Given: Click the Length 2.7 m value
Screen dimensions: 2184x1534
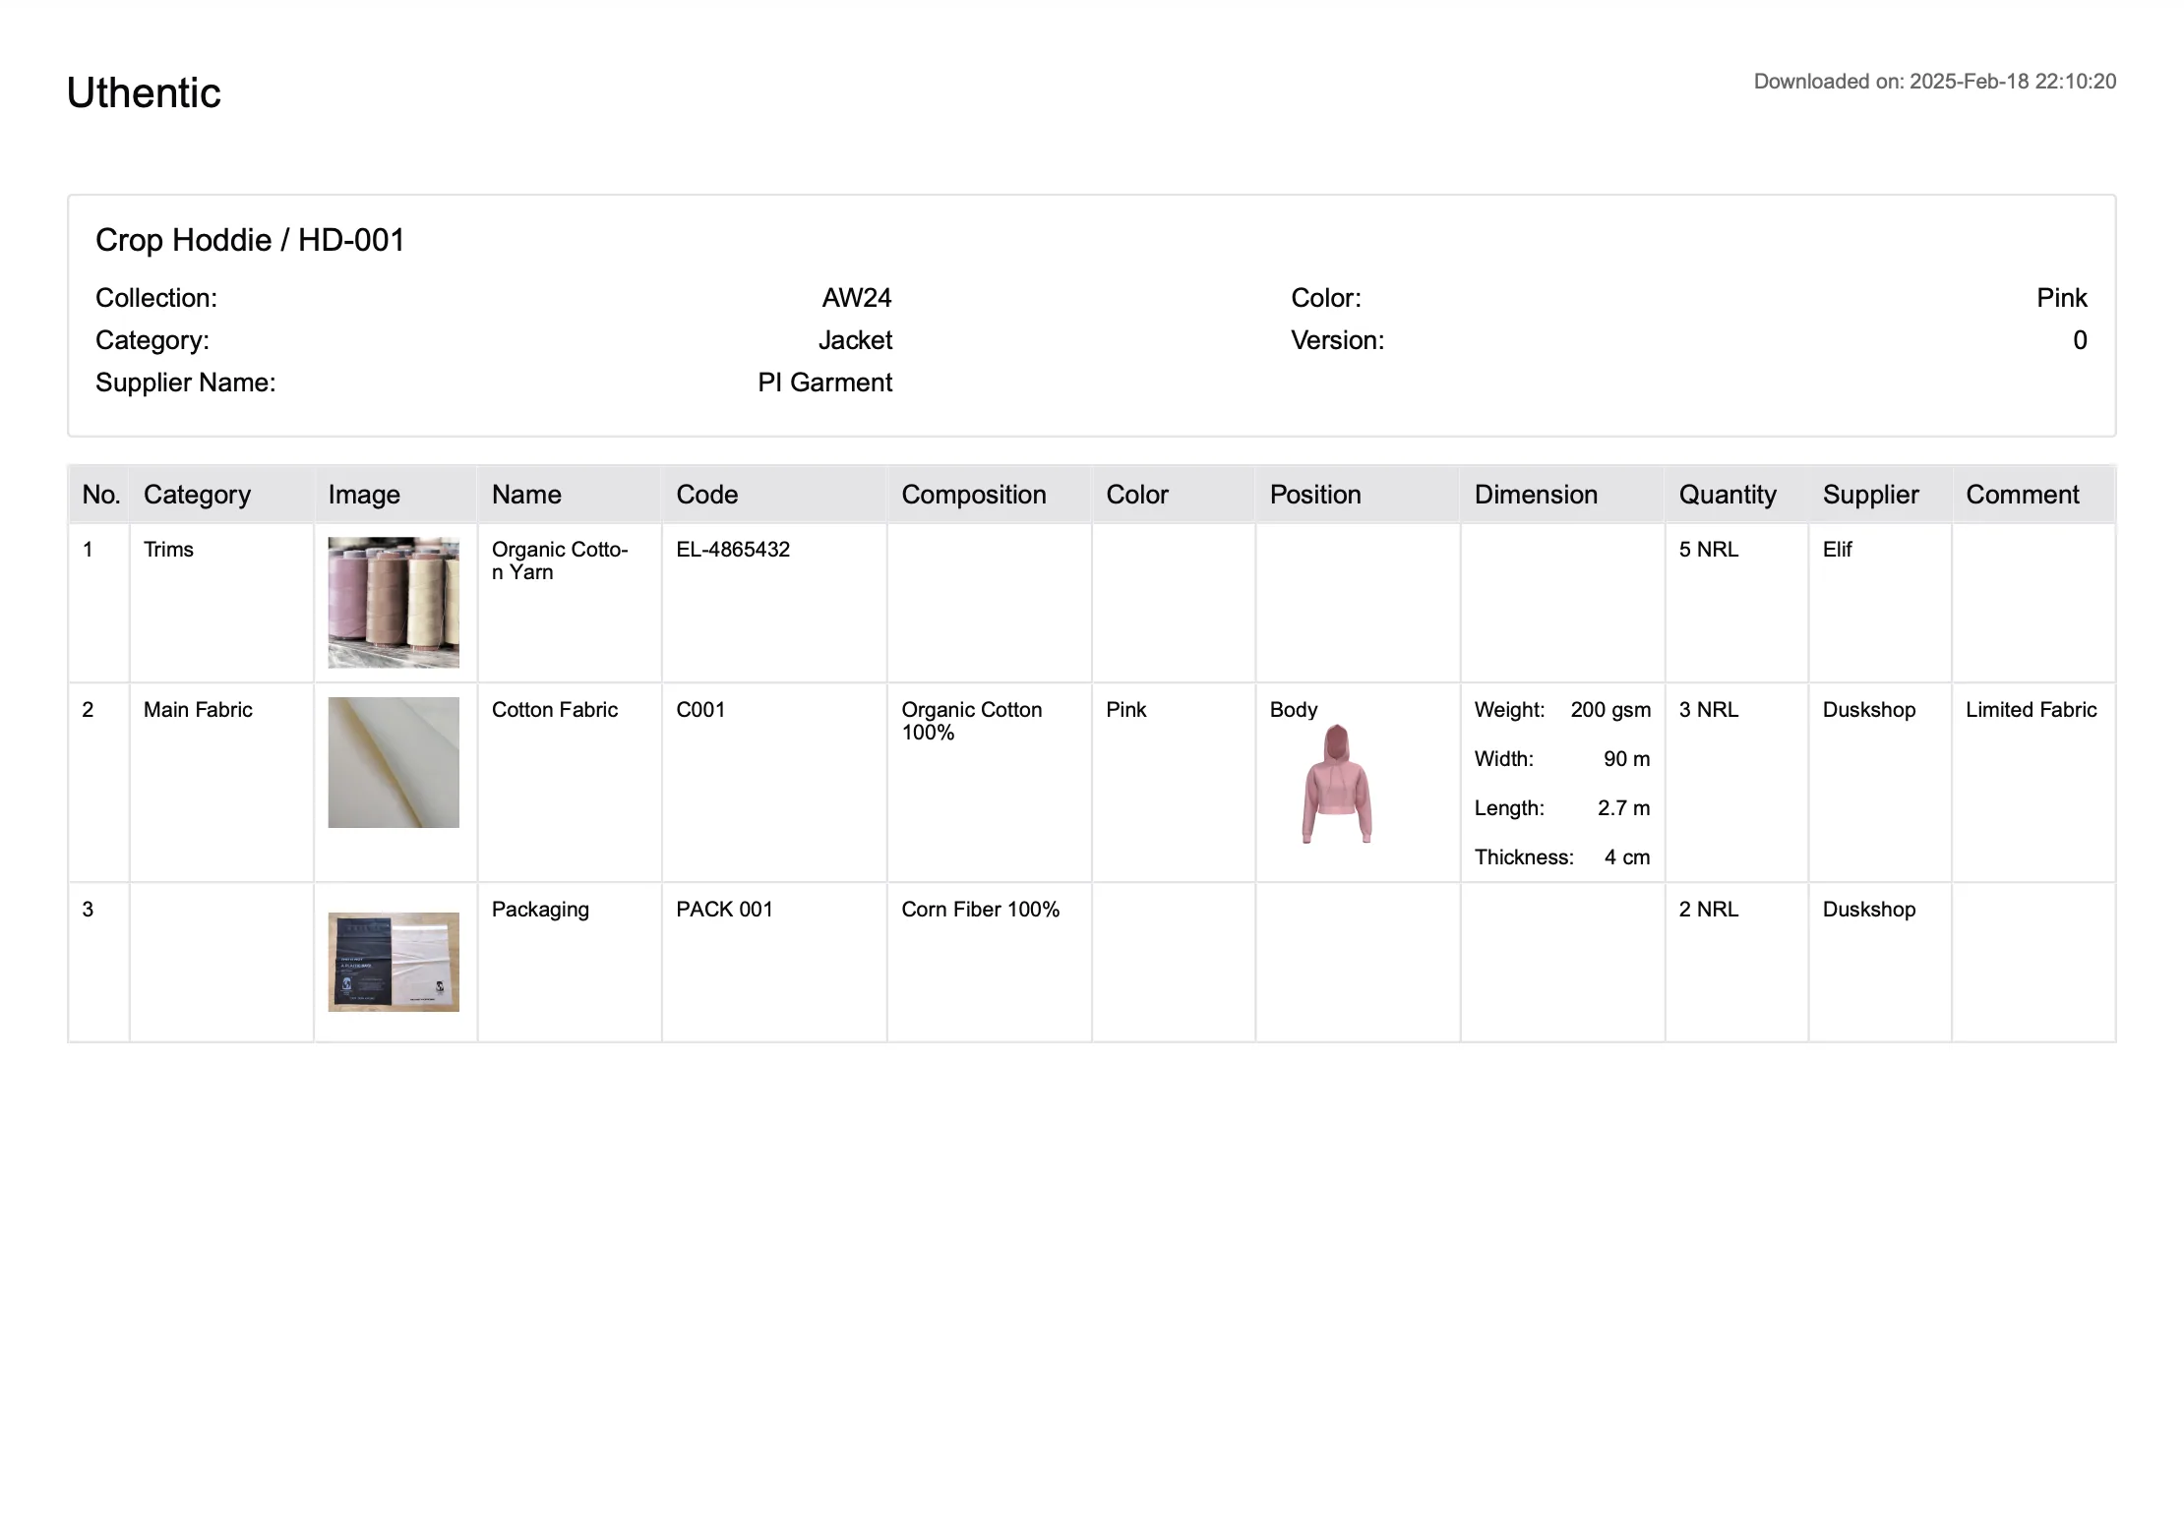Looking at the screenshot, I should tap(1623, 808).
